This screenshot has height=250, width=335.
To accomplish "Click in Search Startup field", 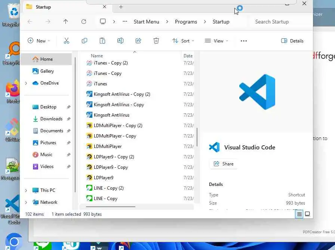I will click(x=281, y=22).
